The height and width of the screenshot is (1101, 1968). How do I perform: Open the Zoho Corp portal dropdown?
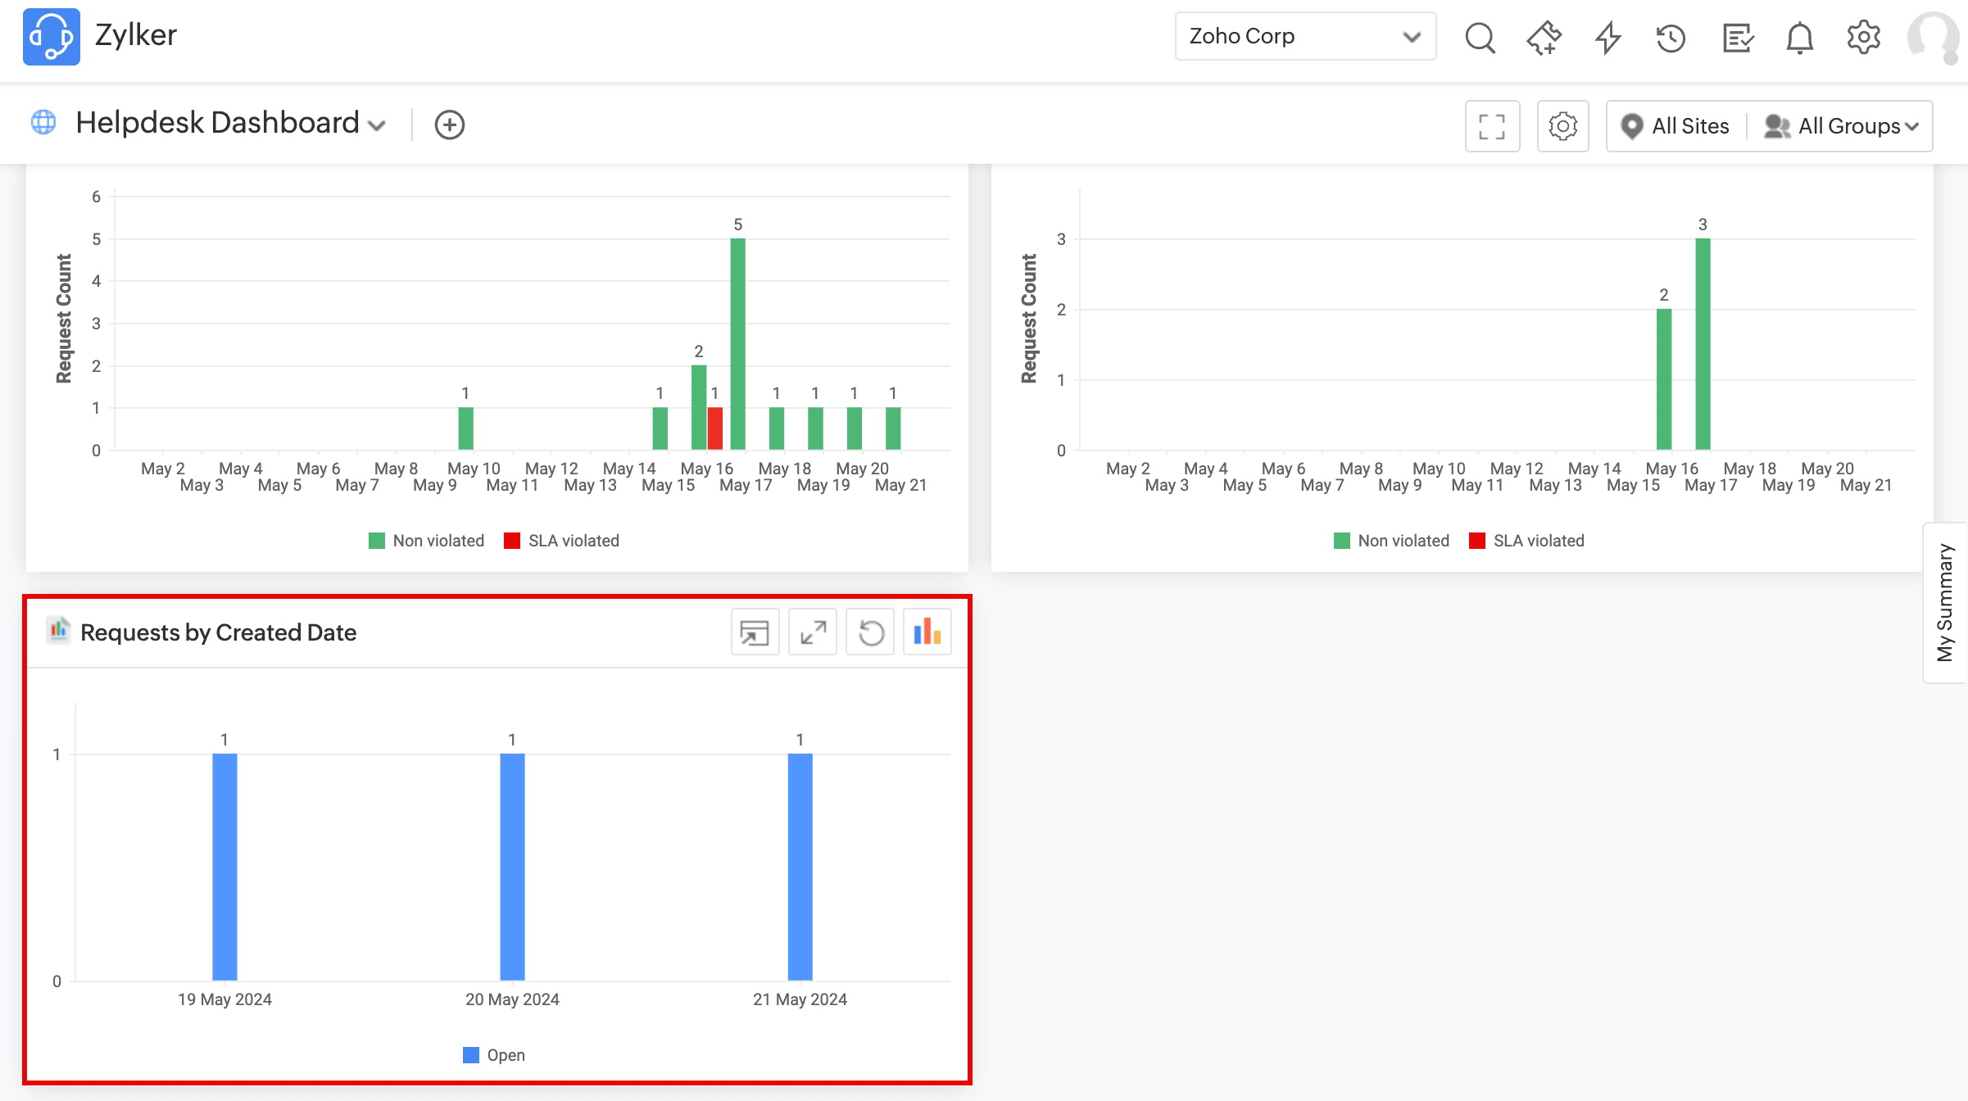pos(1304,36)
